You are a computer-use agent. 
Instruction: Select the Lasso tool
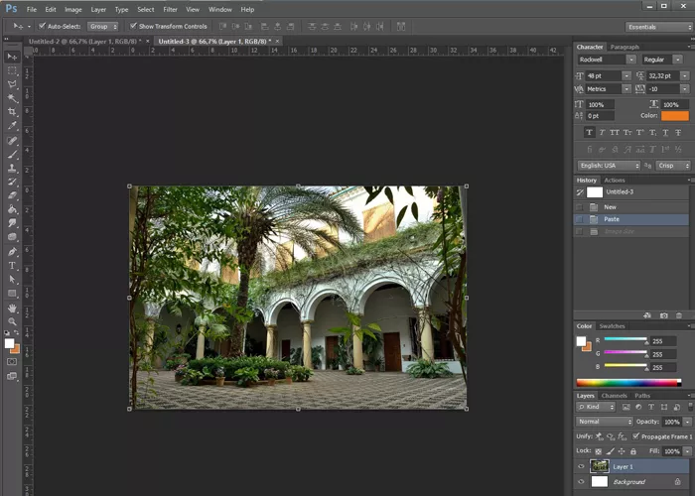(x=12, y=84)
